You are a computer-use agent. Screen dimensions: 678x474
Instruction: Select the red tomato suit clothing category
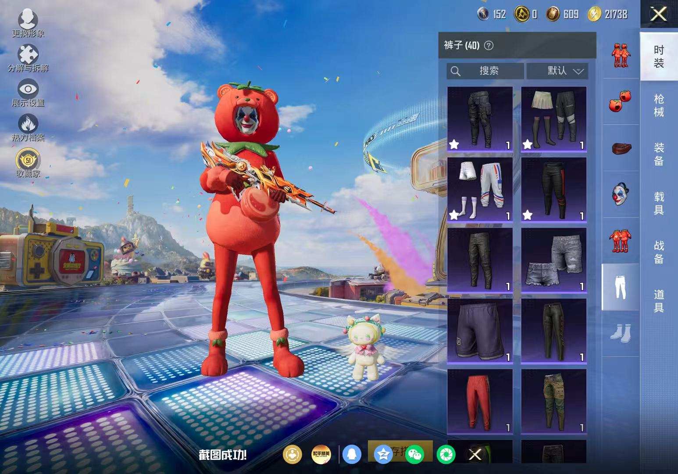coord(620,241)
